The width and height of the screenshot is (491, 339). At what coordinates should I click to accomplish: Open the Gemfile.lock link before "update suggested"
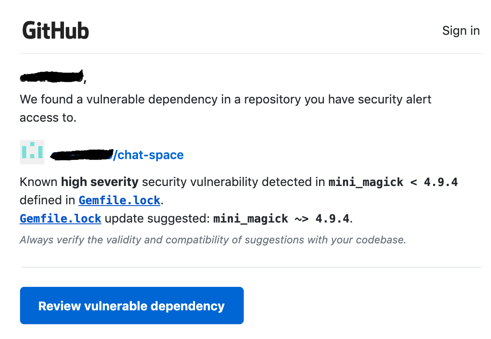(x=61, y=218)
